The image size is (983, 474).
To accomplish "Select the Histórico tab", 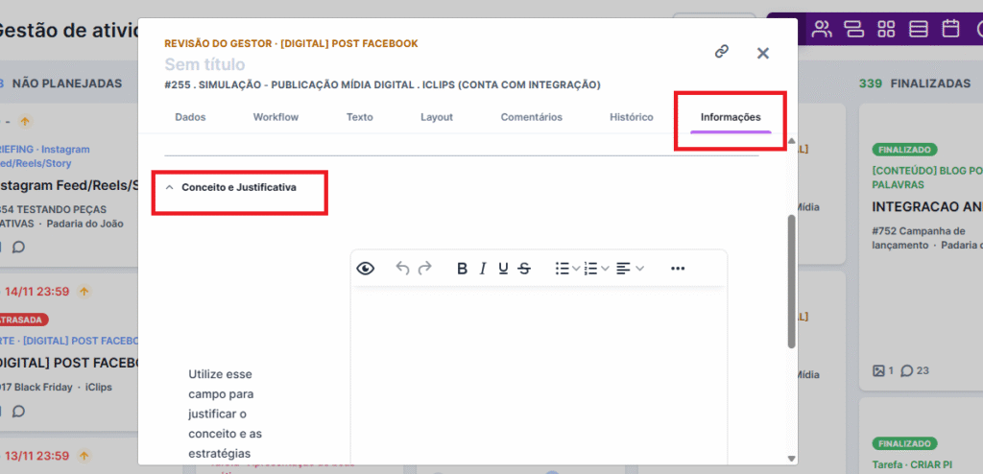I will pos(631,117).
